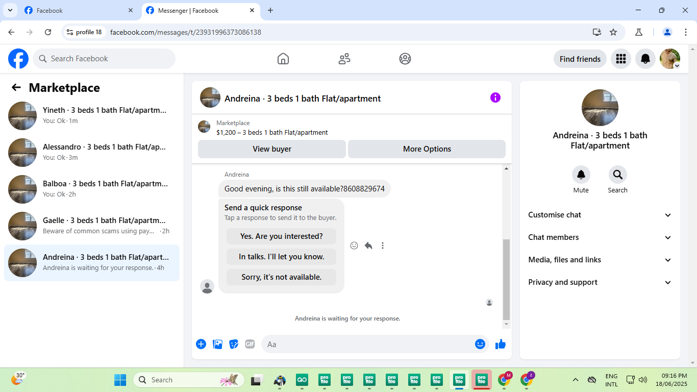Send quick reply 'Sorry, it's not available.'
Image resolution: width=697 pixels, height=392 pixels.
(x=282, y=277)
